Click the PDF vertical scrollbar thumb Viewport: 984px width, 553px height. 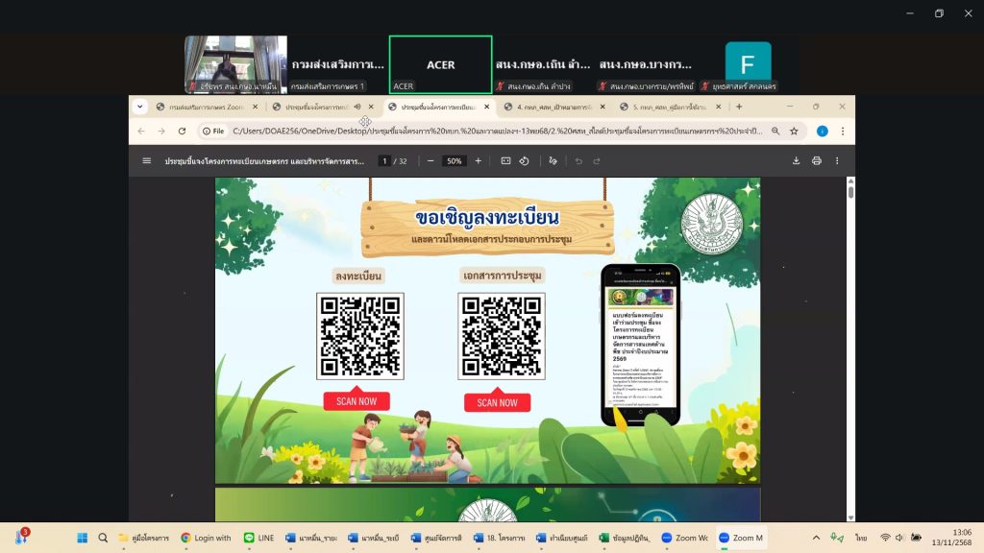(x=850, y=191)
